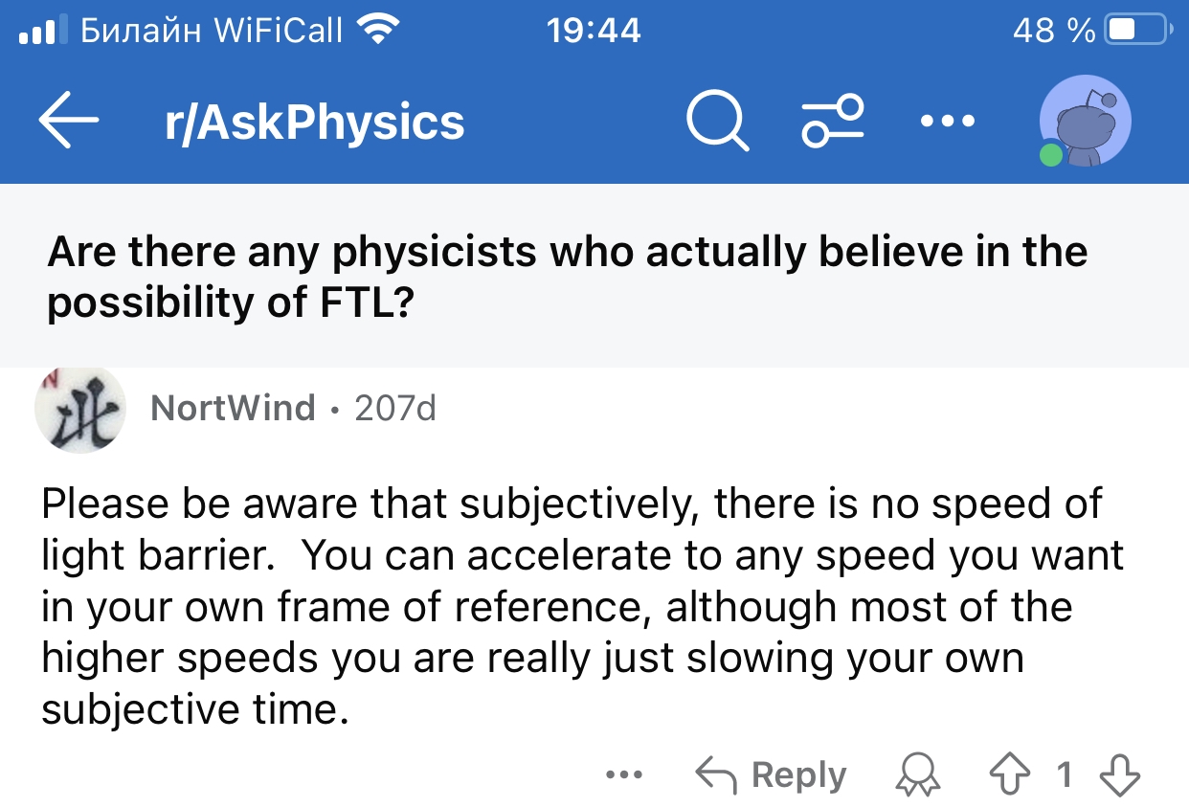This screenshot has height=807, width=1189.
Task: Reply to NortWind's comment
Action: pos(772,773)
